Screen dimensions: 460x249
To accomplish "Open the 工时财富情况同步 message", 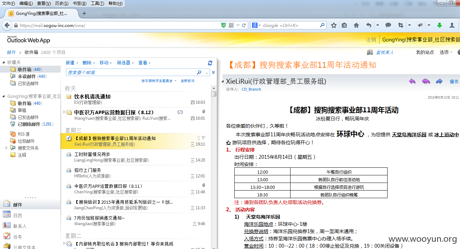I will pos(136,157).
